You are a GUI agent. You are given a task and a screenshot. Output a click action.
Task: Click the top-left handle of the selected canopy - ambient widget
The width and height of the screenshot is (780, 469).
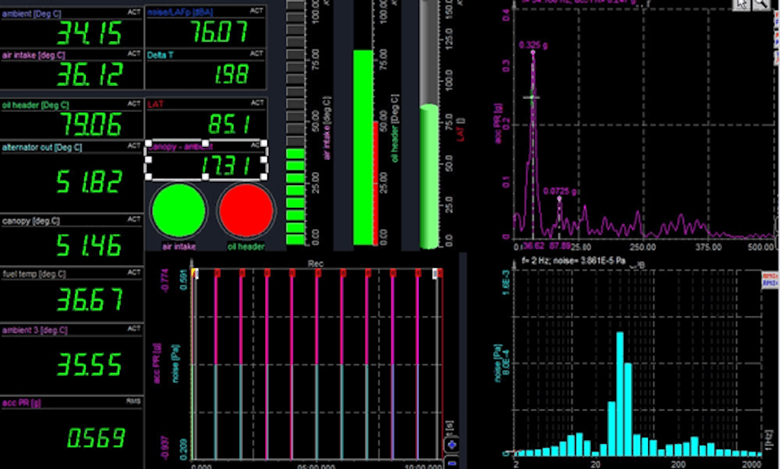[x=149, y=144]
